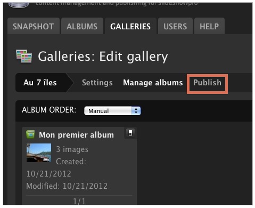Screen dimensions: 255x208
Task: Open the gallery Settings link
Action: click(x=97, y=83)
